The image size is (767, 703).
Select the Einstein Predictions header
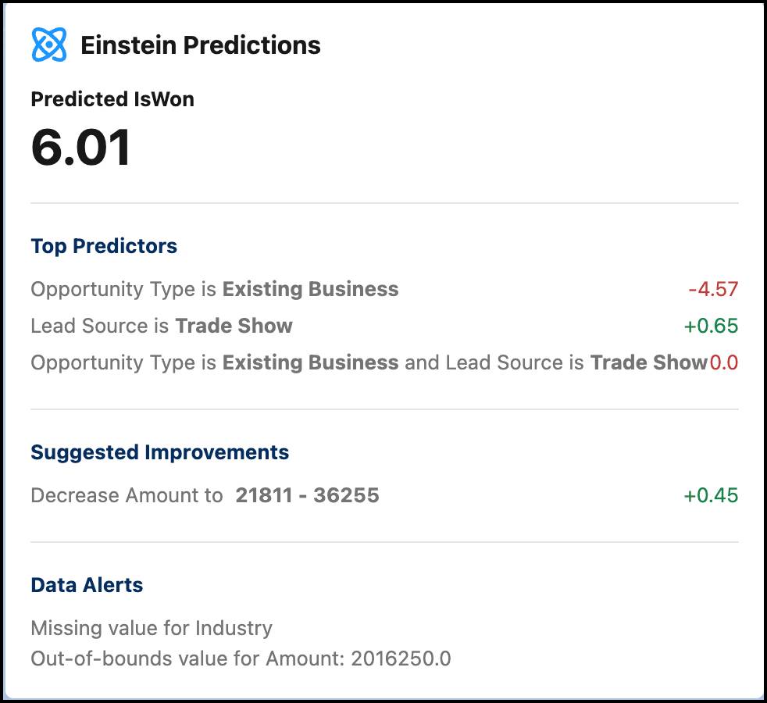coord(202,45)
